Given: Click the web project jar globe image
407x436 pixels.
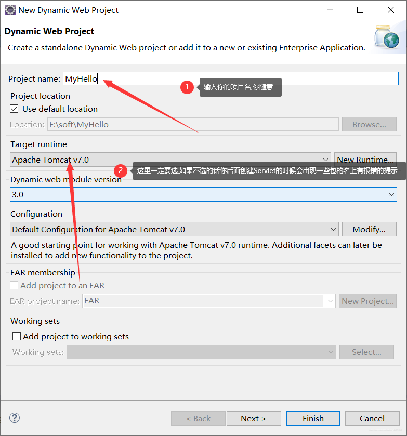Looking at the screenshot, I should coord(387,37).
